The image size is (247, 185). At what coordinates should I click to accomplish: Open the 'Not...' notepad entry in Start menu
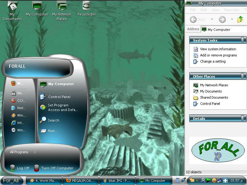point(18,108)
